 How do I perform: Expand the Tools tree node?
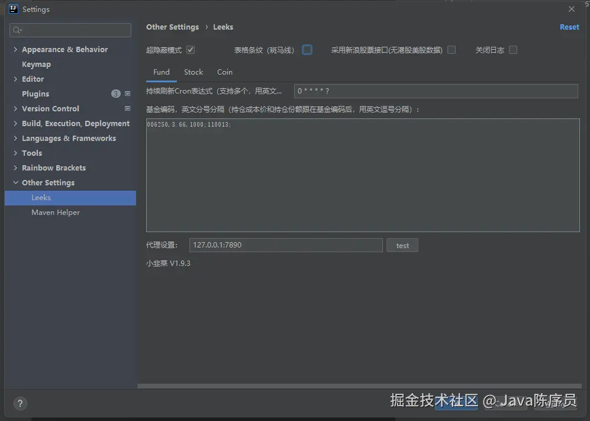[15, 153]
